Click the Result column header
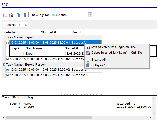158x121 pixels. 86,32
